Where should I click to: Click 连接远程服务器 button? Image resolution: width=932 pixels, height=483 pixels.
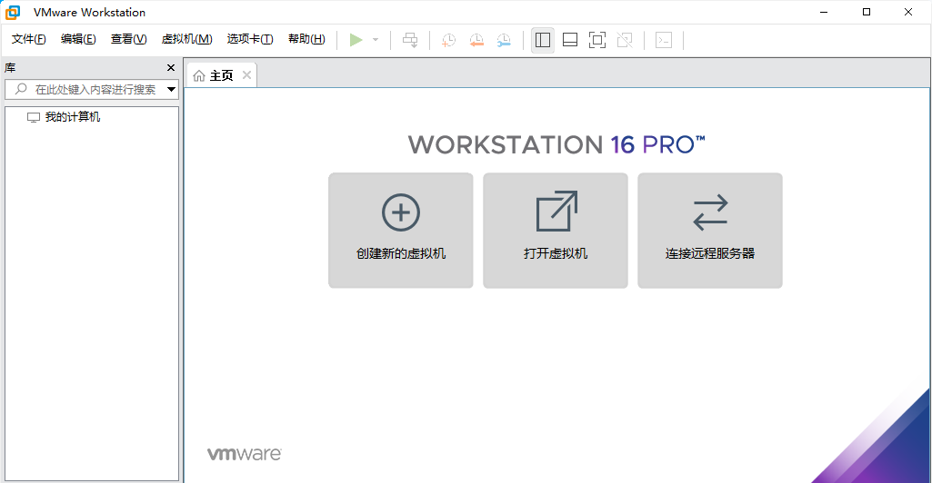[710, 231]
